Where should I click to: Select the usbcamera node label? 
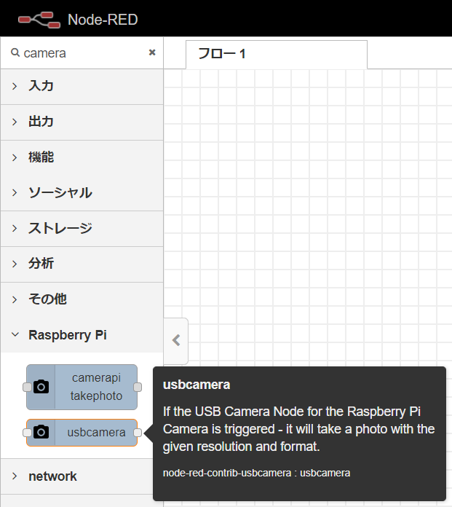(96, 432)
